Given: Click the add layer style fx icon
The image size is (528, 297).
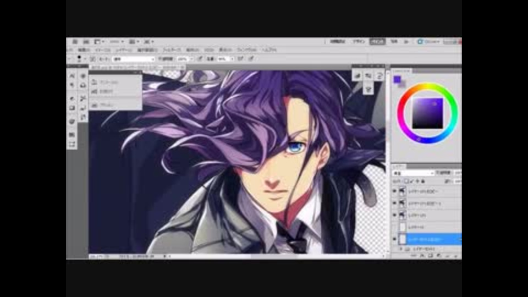Looking at the screenshot, I should pos(422,256).
